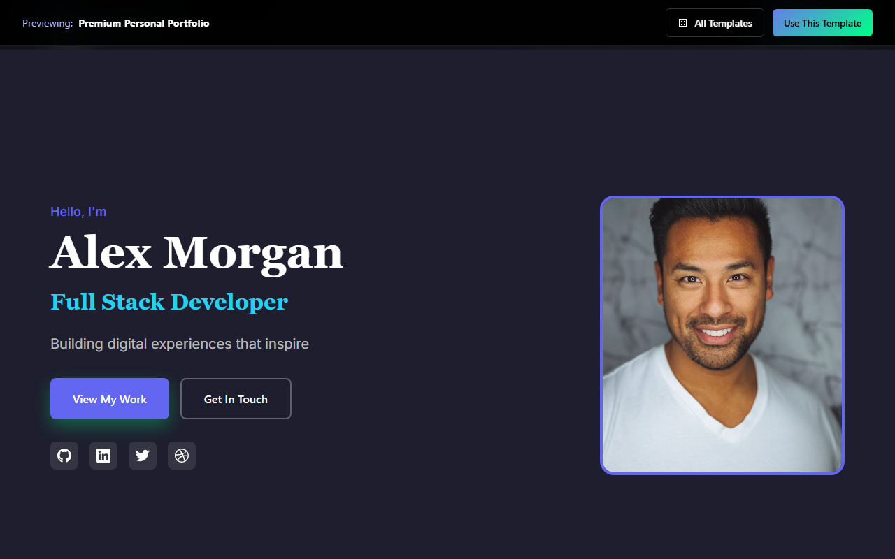Screen dimensions: 895x559
Task: Click the Previewing label text
Action: point(47,22)
